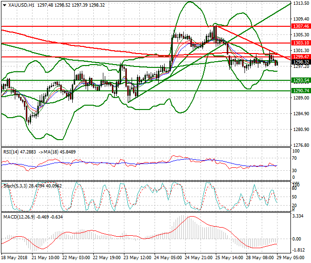Click the 1307.46 red price level label
311x263 pixels.
301,26
